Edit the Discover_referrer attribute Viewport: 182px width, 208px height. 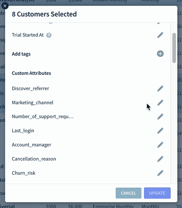[160, 89]
